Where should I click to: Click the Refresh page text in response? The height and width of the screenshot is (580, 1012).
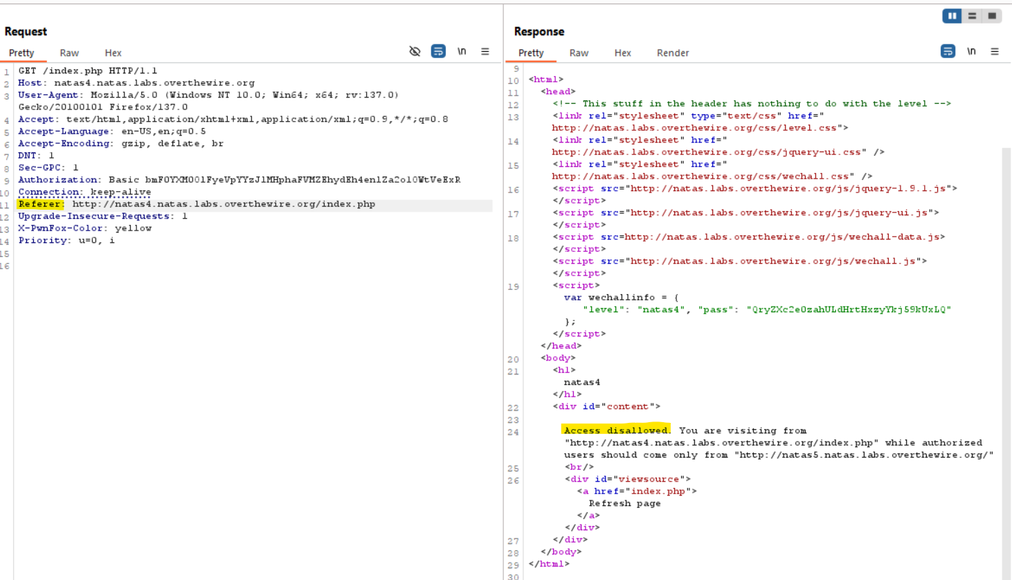coord(625,503)
